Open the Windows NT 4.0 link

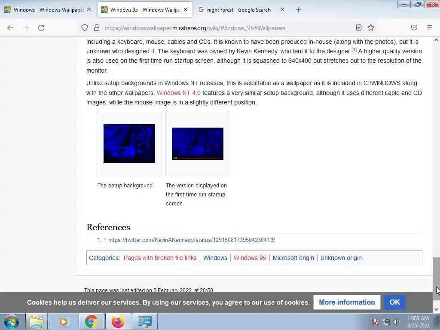point(178,93)
